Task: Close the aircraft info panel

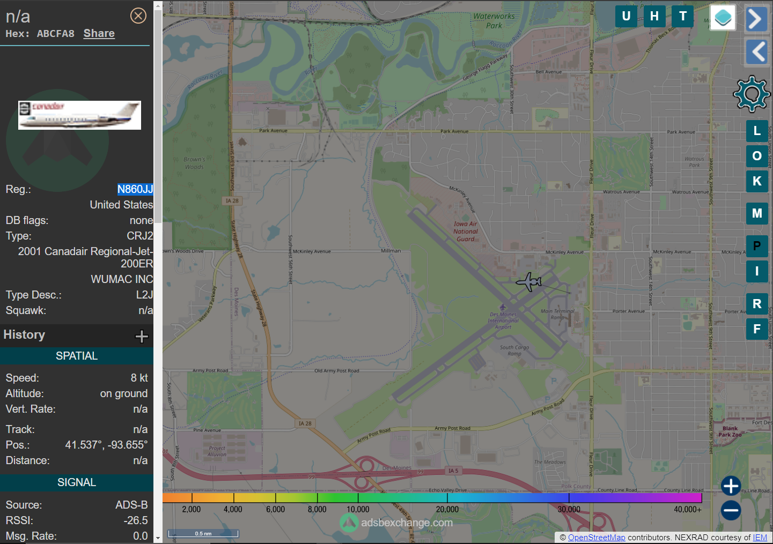Action: (x=138, y=16)
